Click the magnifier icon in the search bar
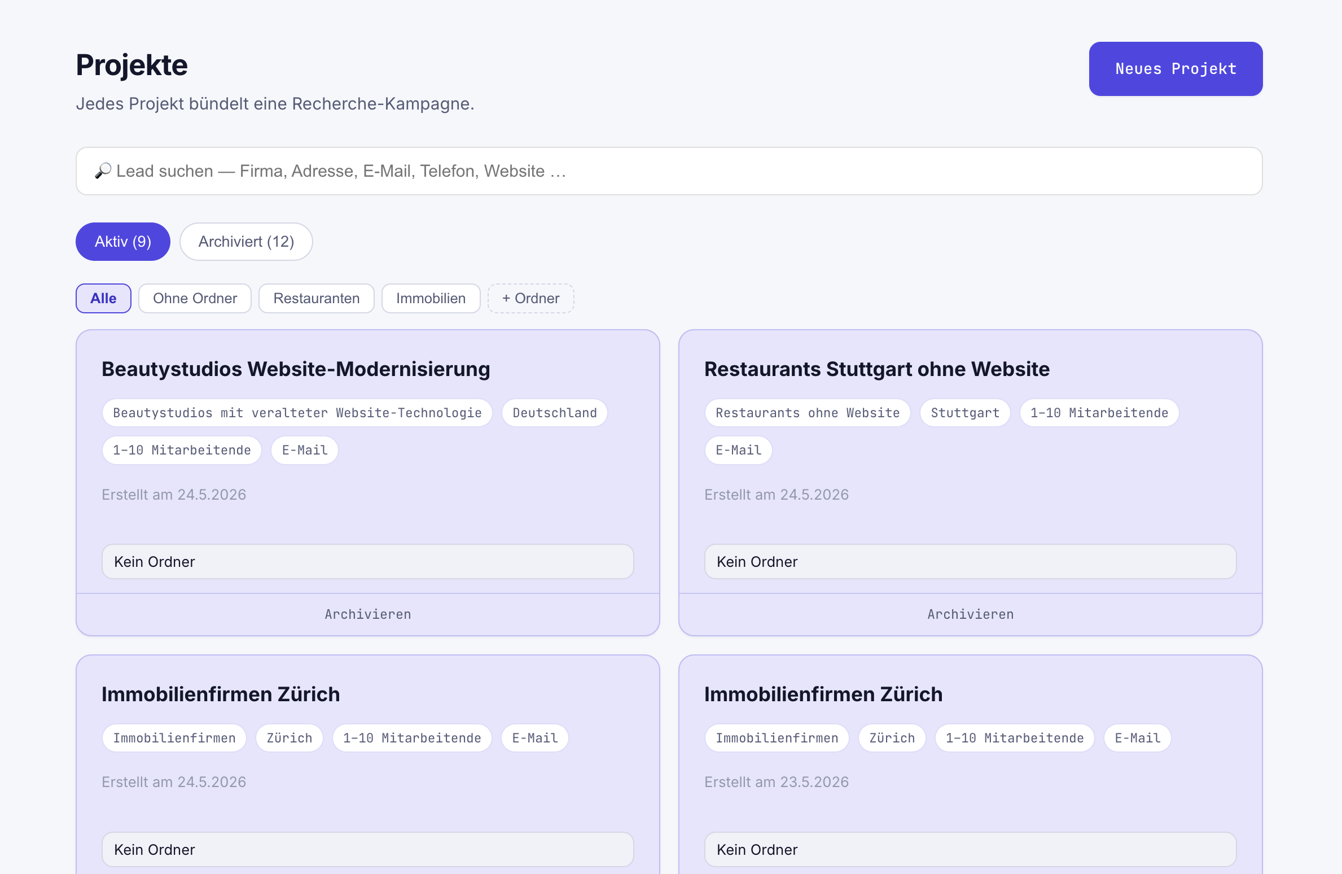 point(103,171)
